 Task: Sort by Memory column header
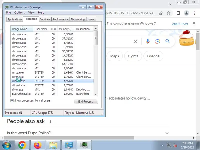66,29
